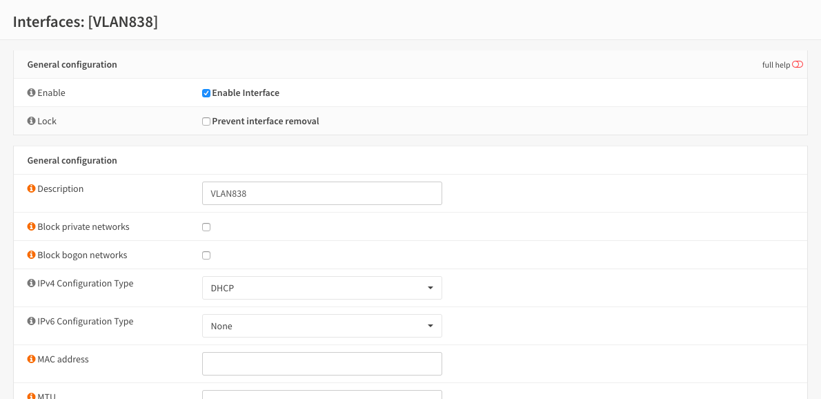Image resolution: width=821 pixels, height=399 pixels.
Task: Open the Block bogon networks help icon
Action: click(31, 255)
